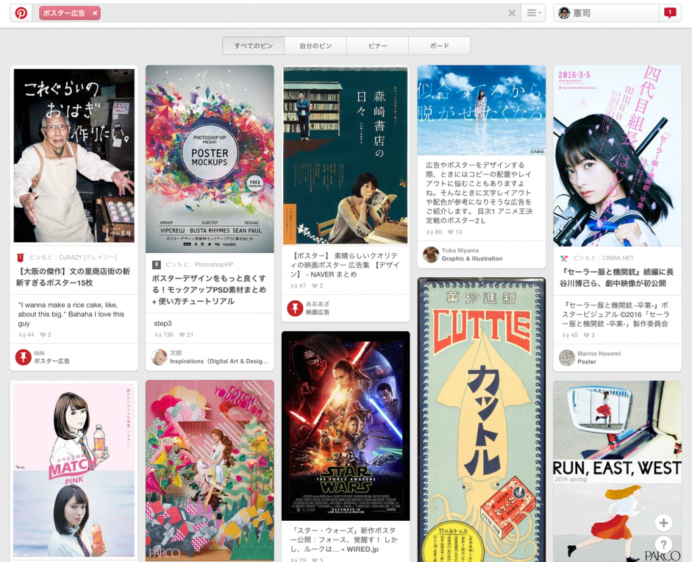Click the repin icon with count 136

(x=157, y=335)
